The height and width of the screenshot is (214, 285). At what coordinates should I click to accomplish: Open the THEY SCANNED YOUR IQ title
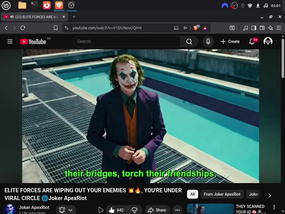(x=250, y=209)
